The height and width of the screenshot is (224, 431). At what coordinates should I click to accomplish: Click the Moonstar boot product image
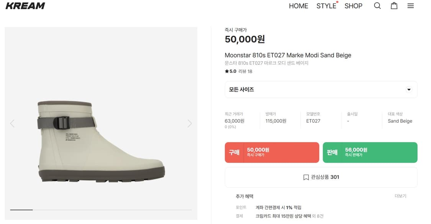101,141
